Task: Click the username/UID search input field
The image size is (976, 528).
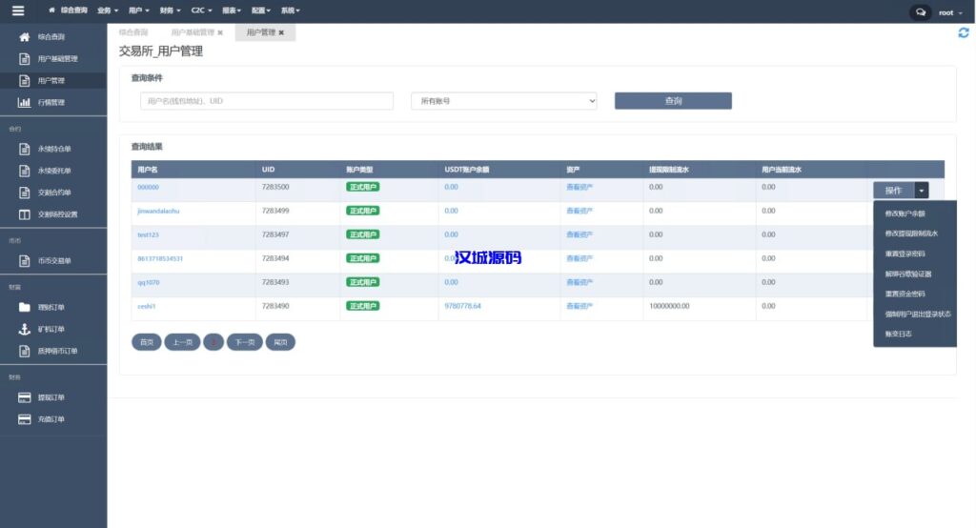Action: [x=267, y=100]
